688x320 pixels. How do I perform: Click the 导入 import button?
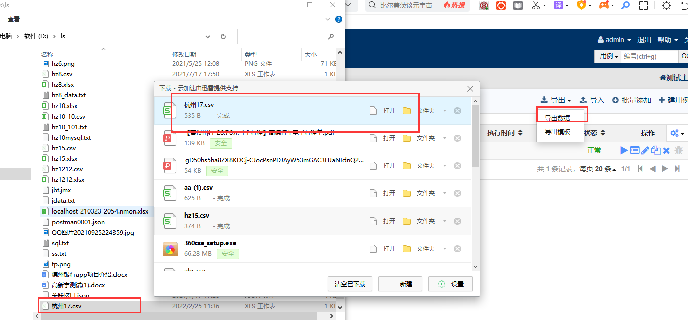point(592,100)
